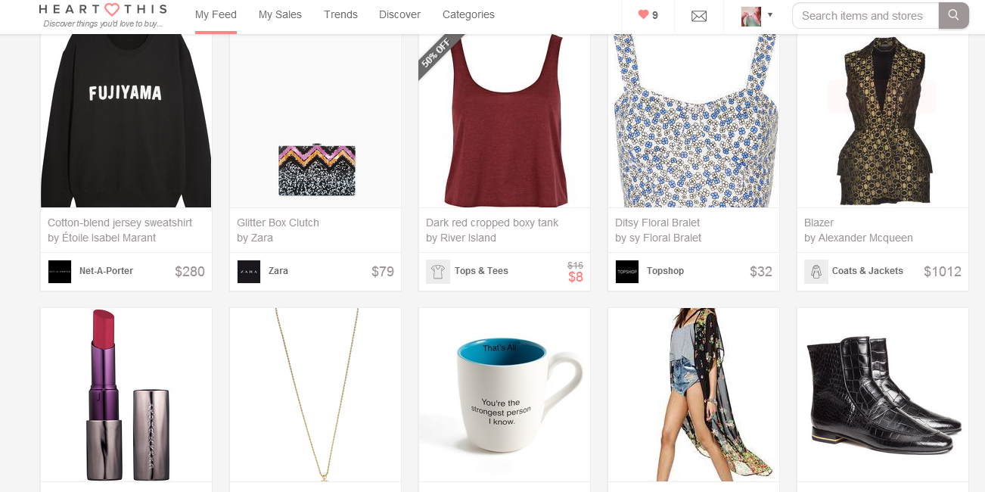
Task: Expand the profile avatar dropdown
Action: [757, 15]
